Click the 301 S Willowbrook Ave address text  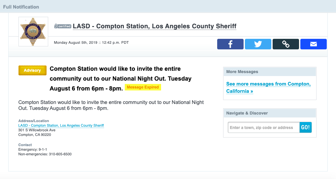pyautogui.click(x=37, y=130)
